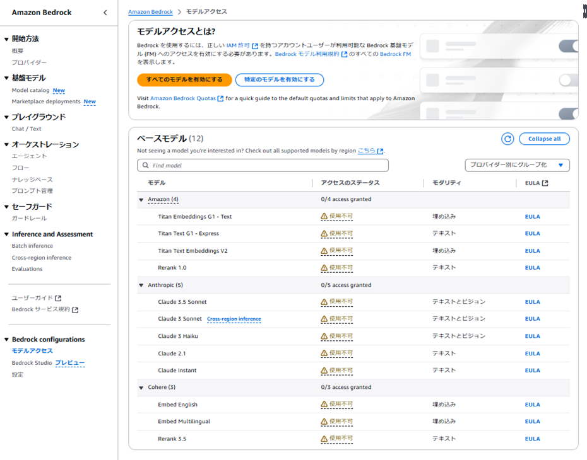
Task: Open 概要 in the sidebar
Action: [18, 51]
